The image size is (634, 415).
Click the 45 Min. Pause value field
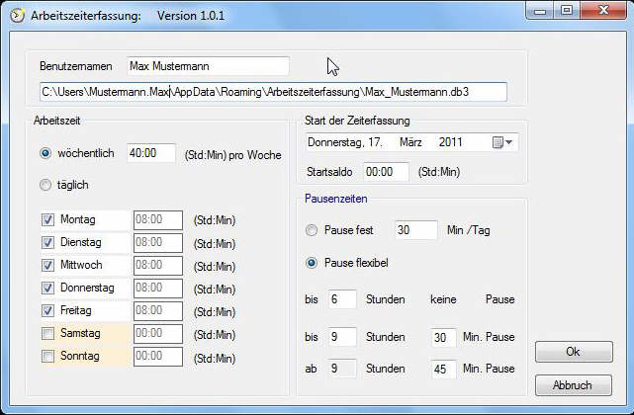(x=443, y=369)
